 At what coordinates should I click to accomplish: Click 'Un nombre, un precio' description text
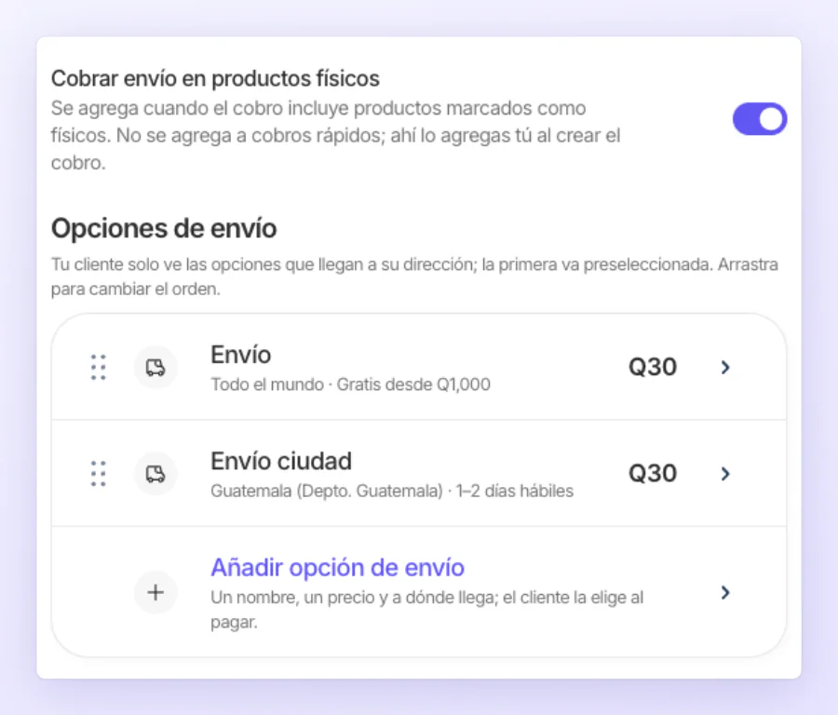click(x=427, y=609)
